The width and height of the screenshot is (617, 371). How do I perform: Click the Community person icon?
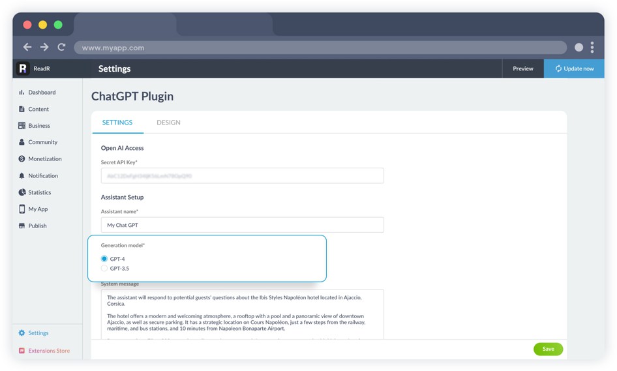[x=22, y=142]
